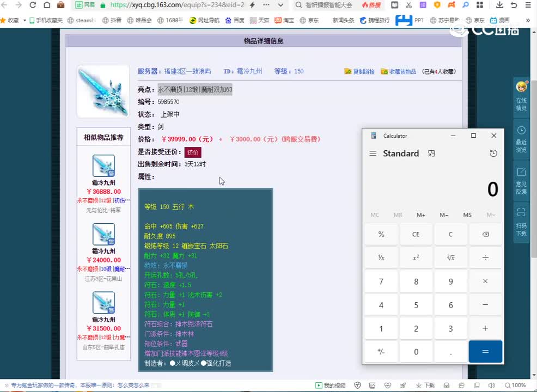Click the square root key

click(x=451, y=258)
